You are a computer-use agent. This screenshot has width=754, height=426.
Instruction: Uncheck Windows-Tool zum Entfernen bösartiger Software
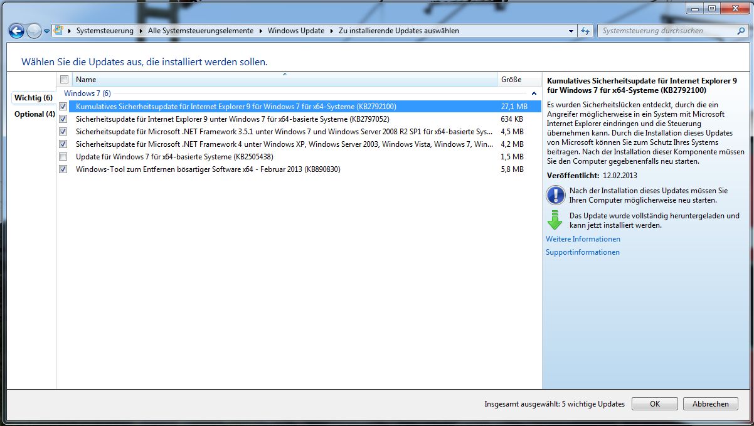pos(63,169)
